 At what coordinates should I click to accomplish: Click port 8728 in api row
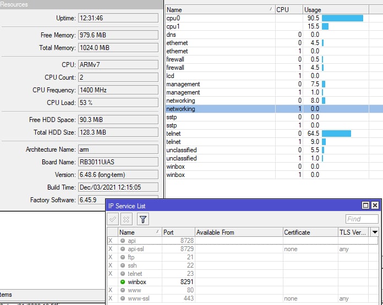187,241
